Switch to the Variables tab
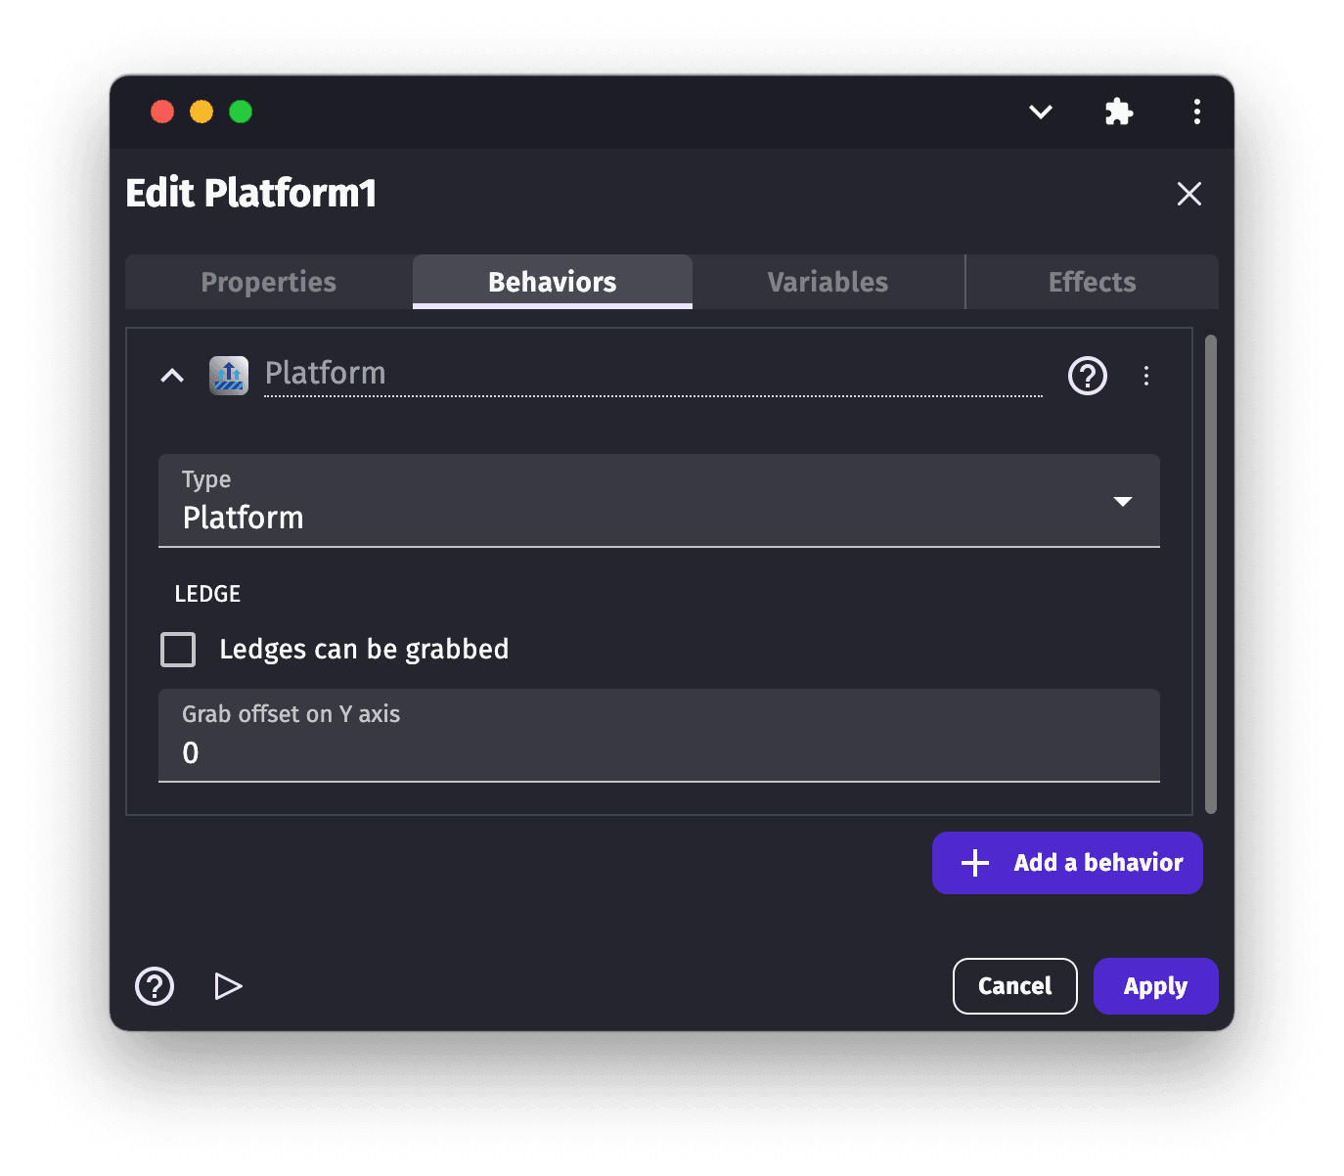The image size is (1344, 1176). tap(828, 282)
